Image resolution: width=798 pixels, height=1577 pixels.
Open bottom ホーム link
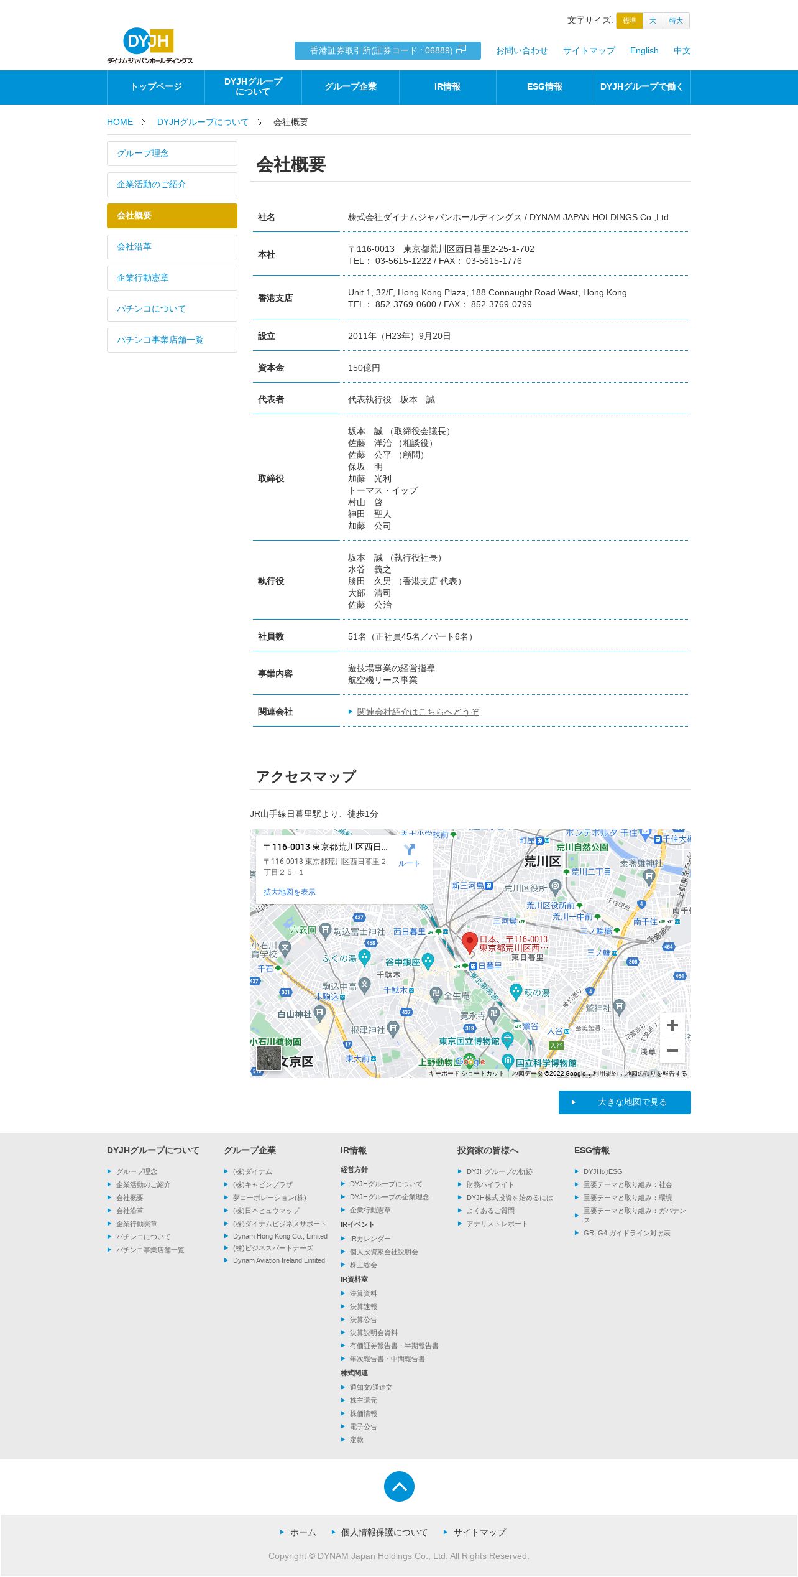pyautogui.click(x=303, y=1532)
